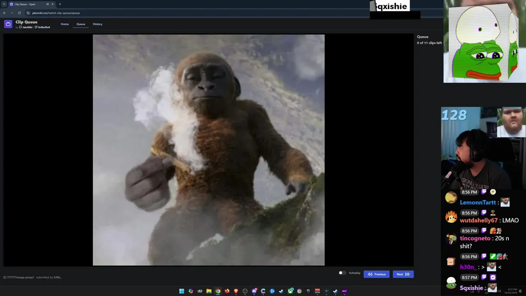The width and height of the screenshot is (526, 296).
Task: Click wutdahelly67 username in chat
Action: (479, 221)
